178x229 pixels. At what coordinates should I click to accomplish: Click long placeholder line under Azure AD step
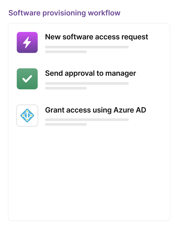(87, 120)
